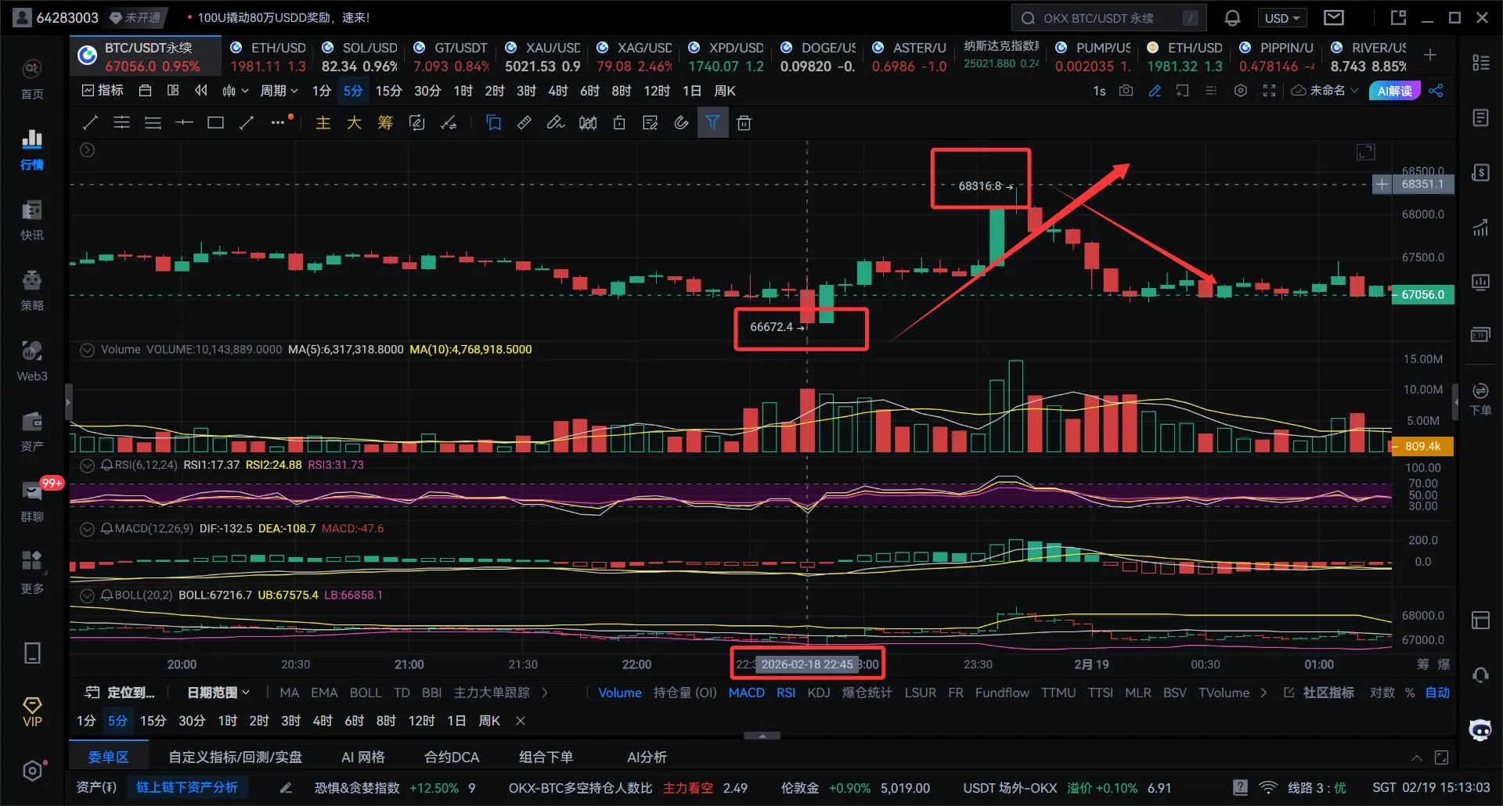The height and width of the screenshot is (806, 1503).
Task: Switch to the DOGE/USD ticker tab
Action: point(819,57)
